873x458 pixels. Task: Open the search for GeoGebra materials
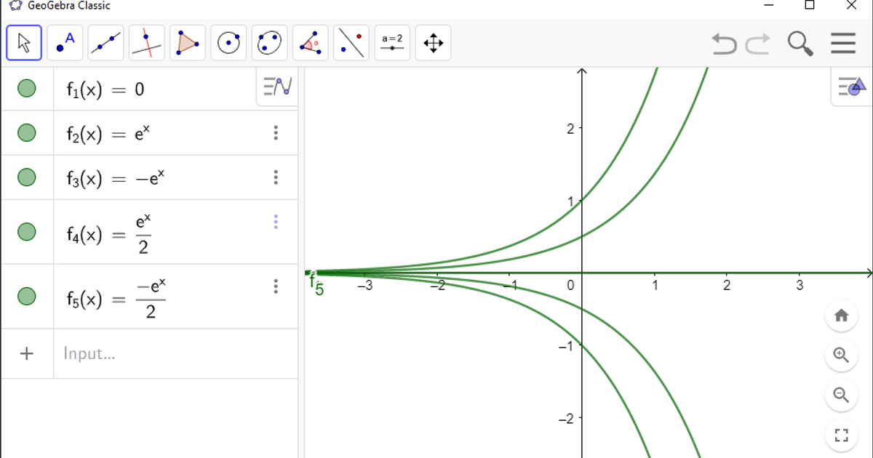(x=801, y=43)
